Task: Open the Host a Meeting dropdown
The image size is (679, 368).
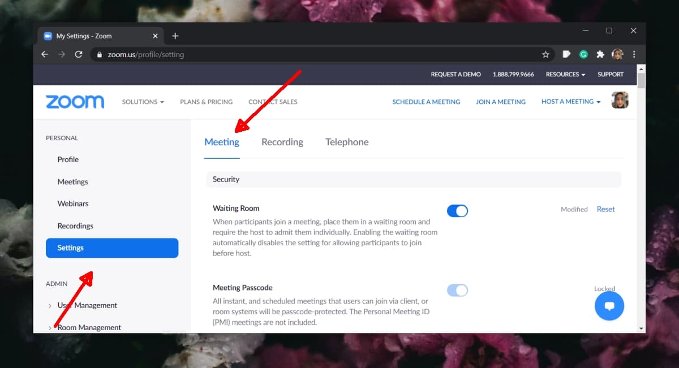Action: 570,102
